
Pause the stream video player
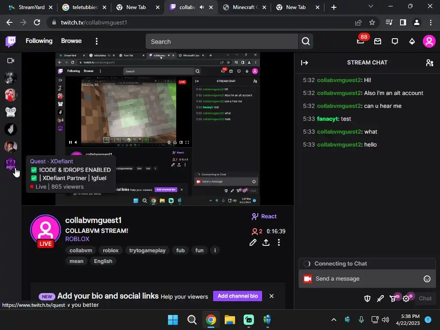pyautogui.click(x=70, y=142)
